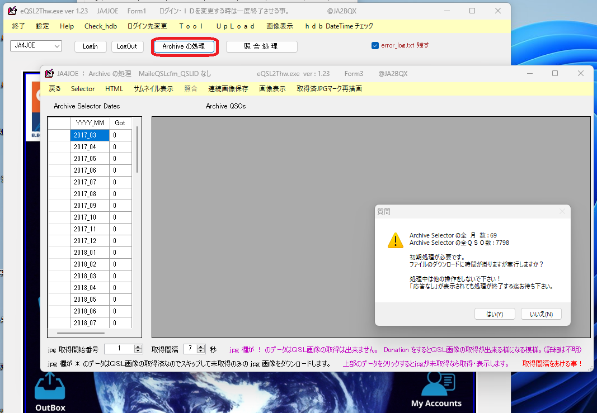
Task: Click 戻る in the Form3 menu bar
Action: click(54, 88)
